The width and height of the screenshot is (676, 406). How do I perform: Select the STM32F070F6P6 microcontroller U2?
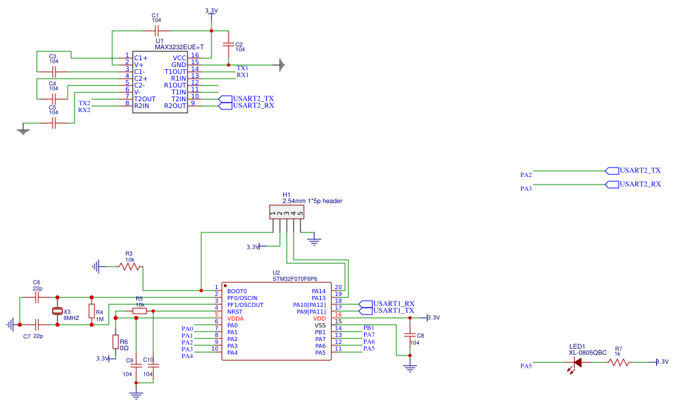[276, 321]
